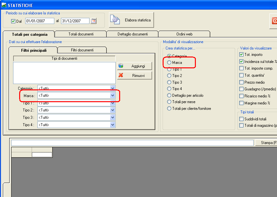
Task: Click the Elabora statistica button
Action: (x=131, y=20)
